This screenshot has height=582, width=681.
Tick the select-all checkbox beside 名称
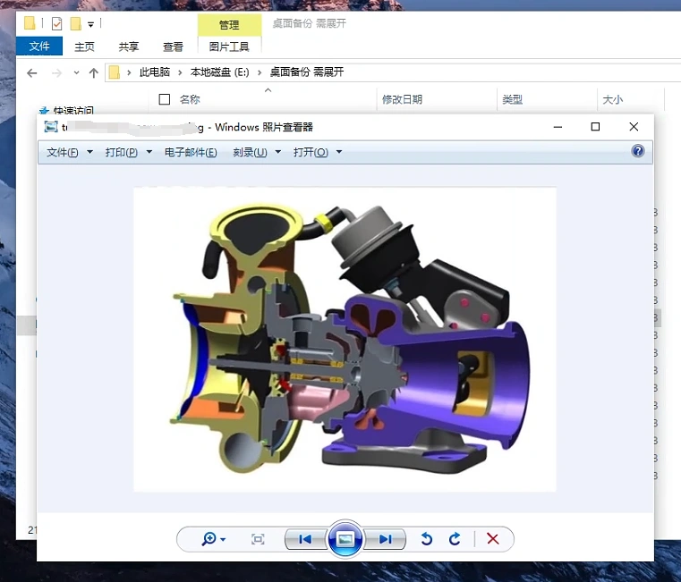[x=164, y=99]
